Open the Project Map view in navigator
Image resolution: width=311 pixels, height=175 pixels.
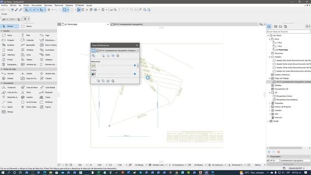(x=269, y=26)
